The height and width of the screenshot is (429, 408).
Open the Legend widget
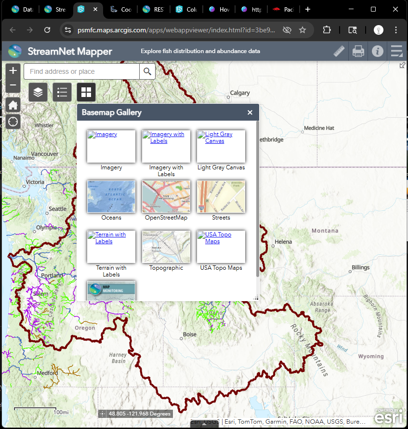(x=62, y=92)
